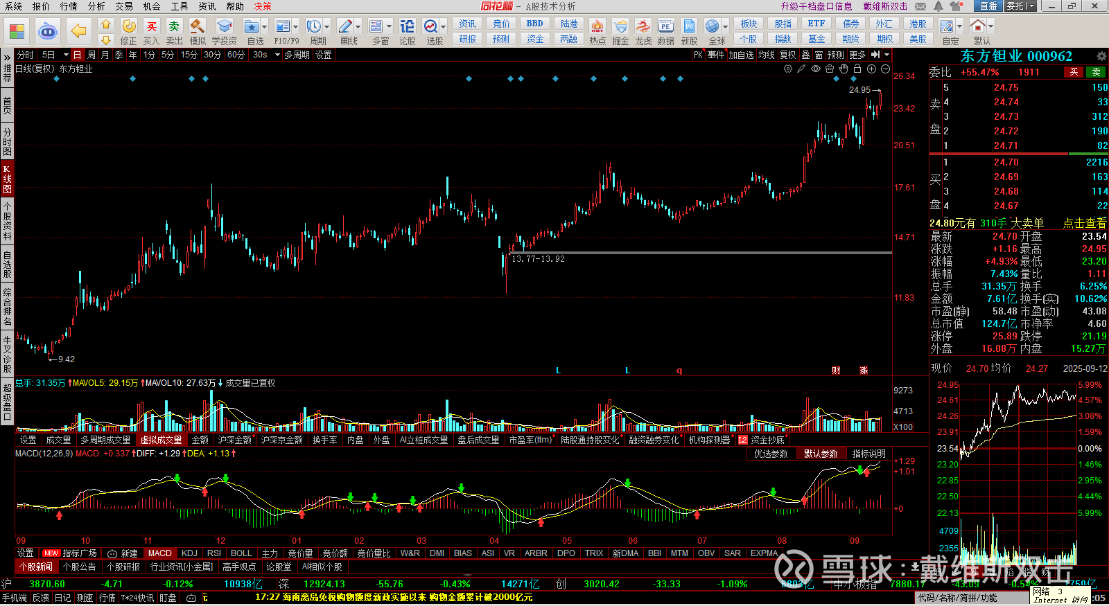
Task: Open the 行情 menu
Action: pyautogui.click(x=69, y=6)
